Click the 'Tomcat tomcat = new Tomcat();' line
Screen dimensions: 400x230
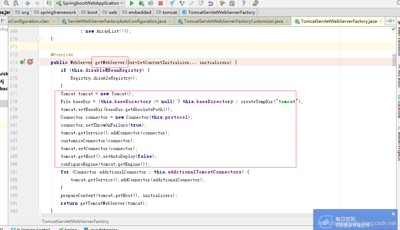tap(97, 94)
